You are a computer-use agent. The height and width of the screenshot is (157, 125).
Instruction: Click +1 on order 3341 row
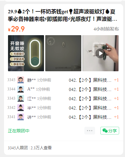(116, 117)
